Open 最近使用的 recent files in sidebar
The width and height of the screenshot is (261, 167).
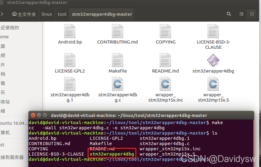[9, 28]
